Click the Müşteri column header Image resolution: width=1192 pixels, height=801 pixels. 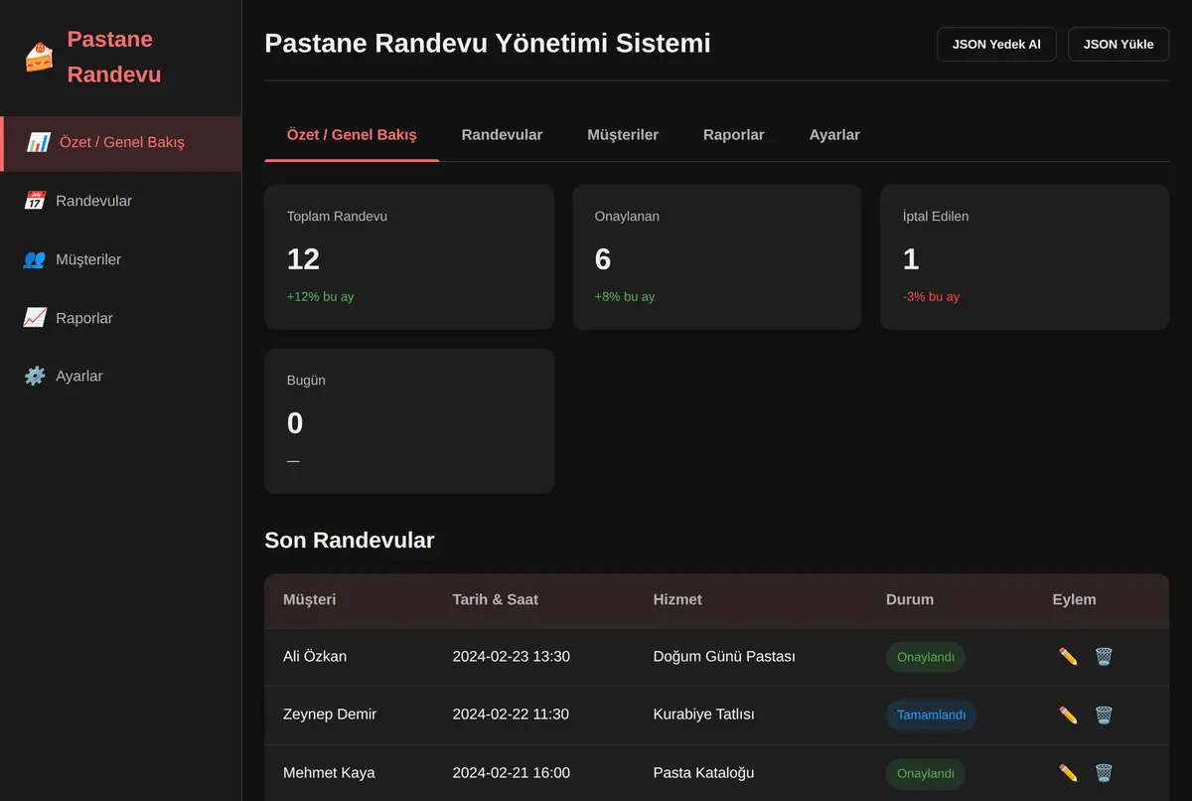310,599
